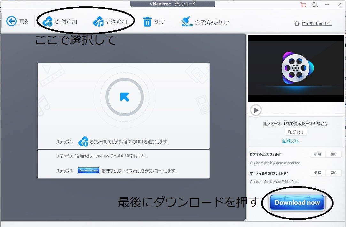Click the back arrow icon labeled 戻る
The image size is (346, 227).
[12, 21]
